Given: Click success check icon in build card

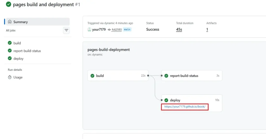Looking at the screenshot, I should click(x=92, y=76).
